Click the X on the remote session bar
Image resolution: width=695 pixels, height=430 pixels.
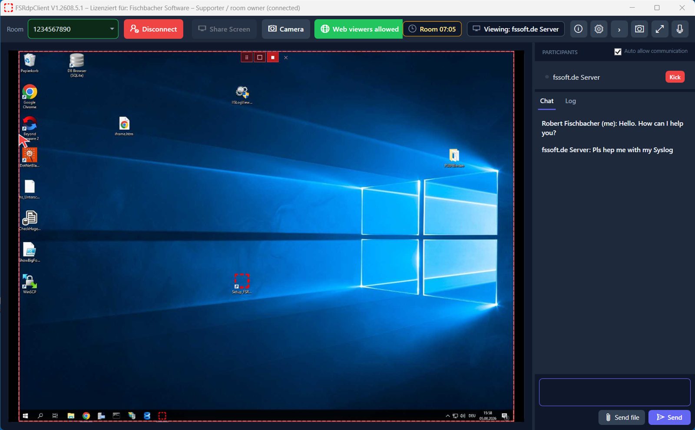click(x=286, y=57)
